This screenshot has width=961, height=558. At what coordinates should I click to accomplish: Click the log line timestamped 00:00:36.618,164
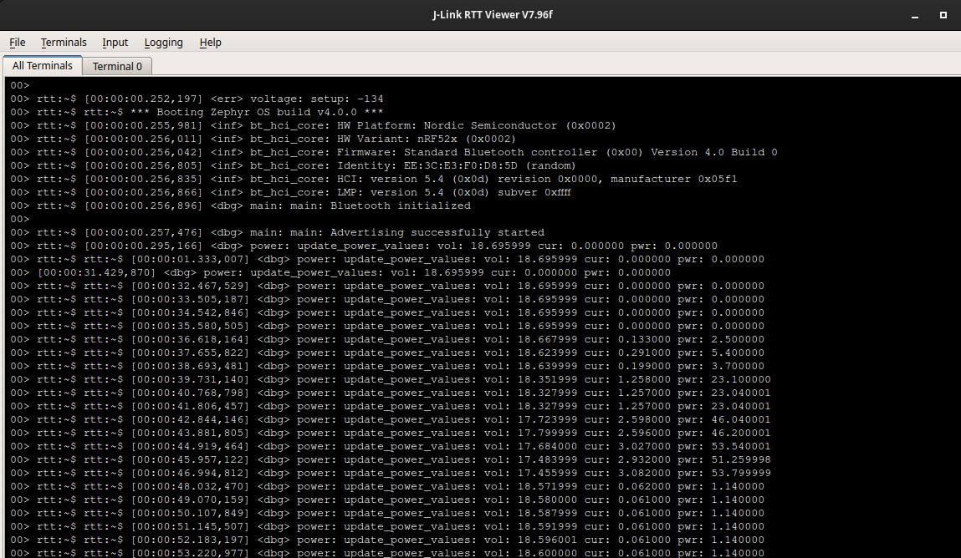[x=387, y=340]
